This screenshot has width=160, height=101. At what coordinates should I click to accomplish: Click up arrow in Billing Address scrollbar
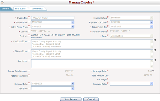click(152, 51)
